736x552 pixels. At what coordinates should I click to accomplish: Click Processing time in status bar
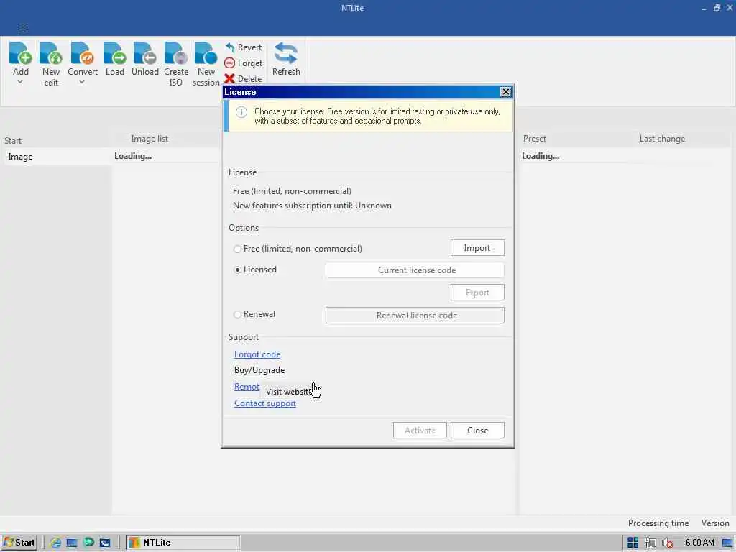coord(658,523)
